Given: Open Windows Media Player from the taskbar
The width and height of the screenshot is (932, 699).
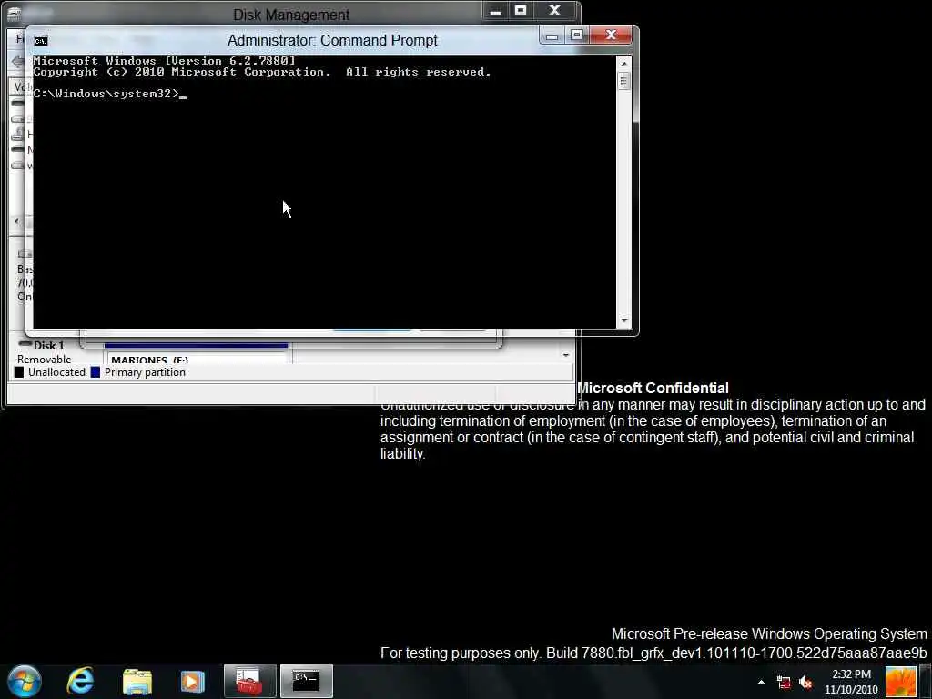Looking at the screenshot, I should [192, 681].
